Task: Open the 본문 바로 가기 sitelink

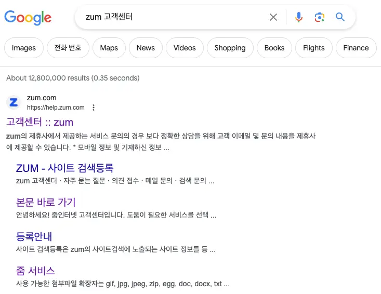Action: click(x=46, y=202)
